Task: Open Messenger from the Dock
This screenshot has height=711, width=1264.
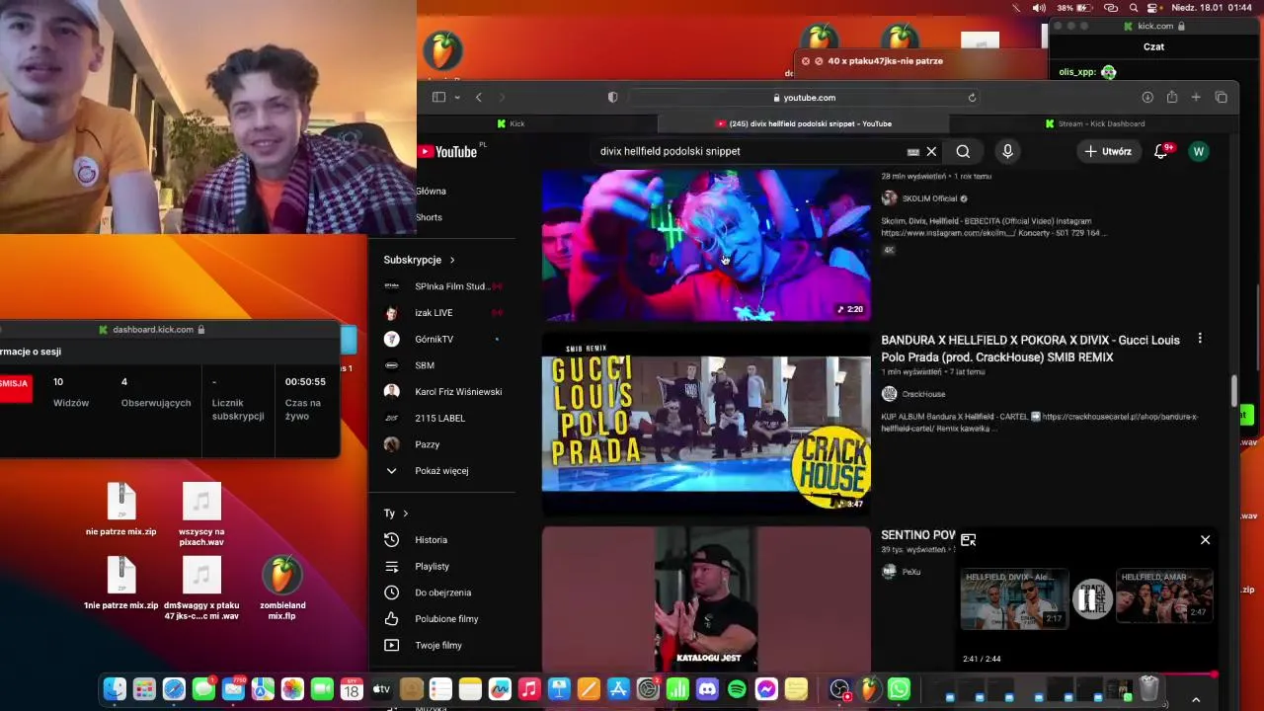Action: pyautogui.click(x=766, y=689)
